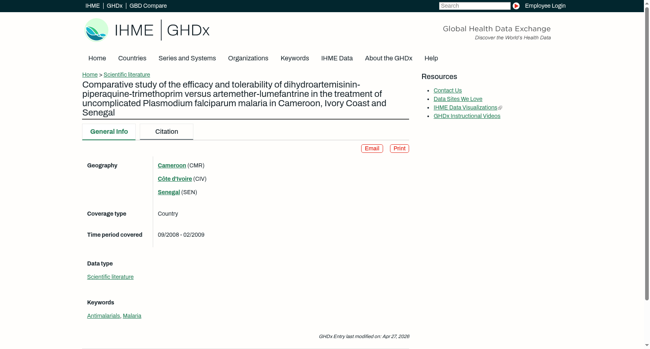650x349 pixels.
Task: Click the '09/2008 - 02/2009' time period text
Action: click(181, 235)
